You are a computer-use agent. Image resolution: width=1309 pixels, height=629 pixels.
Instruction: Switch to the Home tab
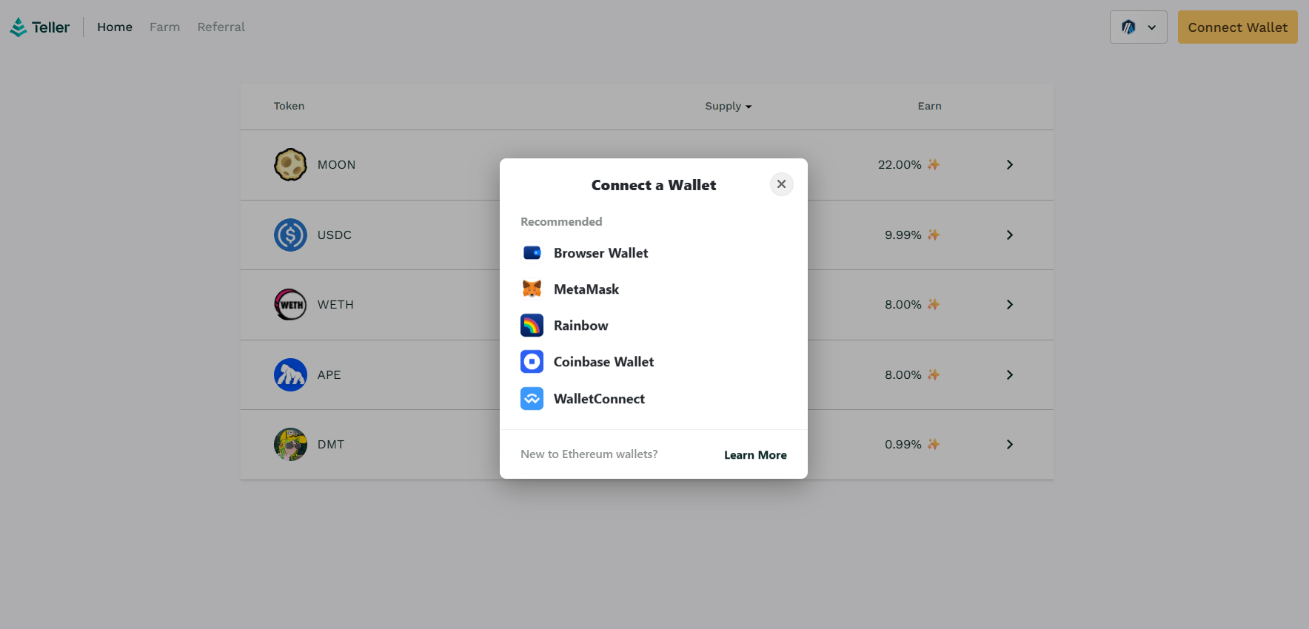point(115,27)
